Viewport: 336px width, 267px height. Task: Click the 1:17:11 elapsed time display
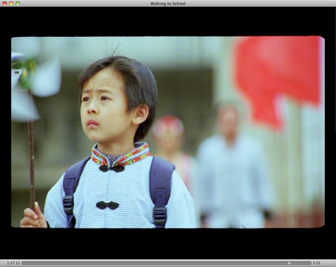tap(13, 263)
